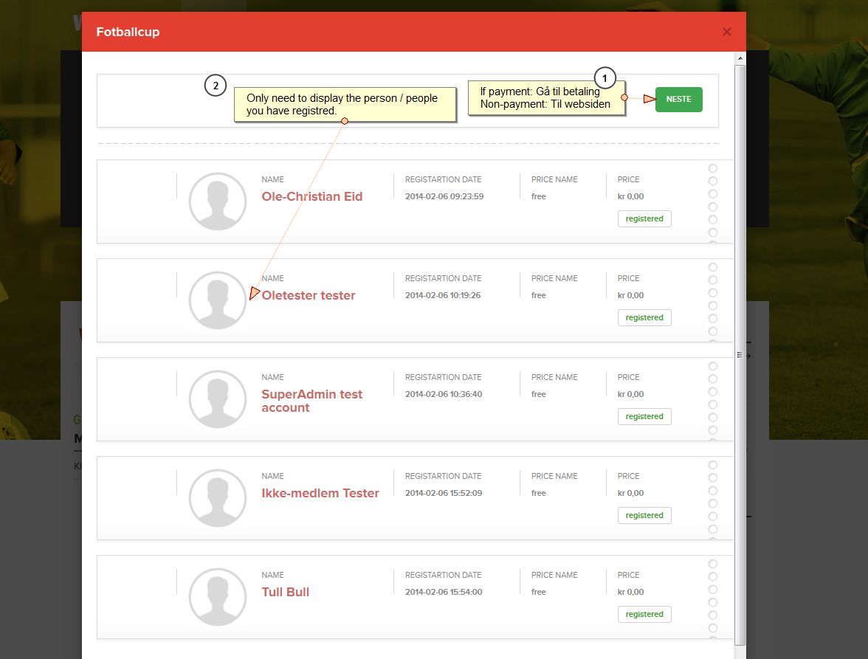Click Ikke-medlem Tester's avatar picture
This screenshot has height=659, width=868.
point(218,498)
